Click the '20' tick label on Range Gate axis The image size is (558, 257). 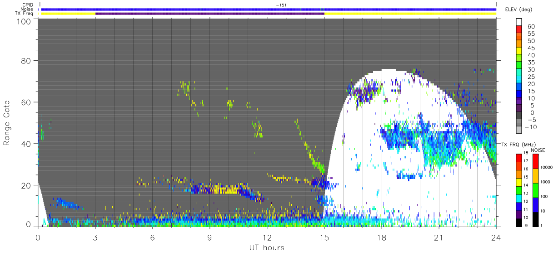(26, 185)
